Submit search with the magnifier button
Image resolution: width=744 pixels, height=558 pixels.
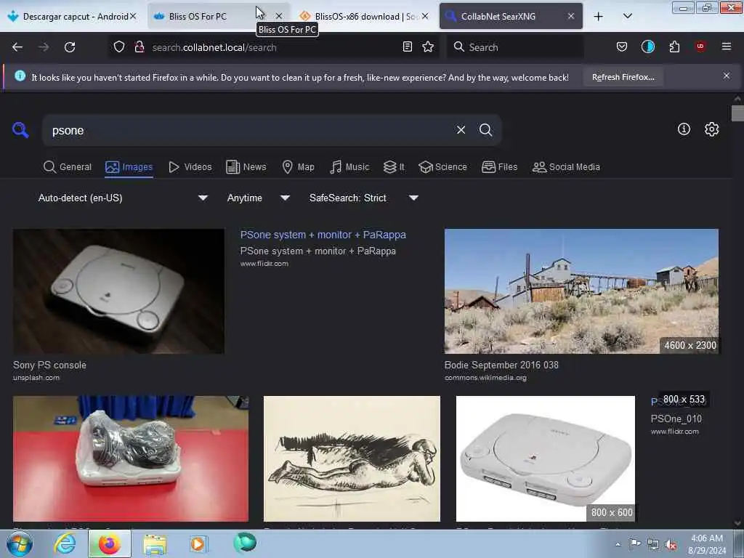pos(485,130)
